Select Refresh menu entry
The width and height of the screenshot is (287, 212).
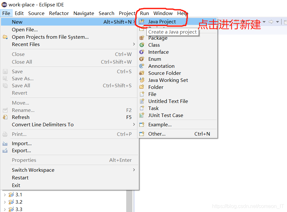pyautogui.click(x=69, y=117)
